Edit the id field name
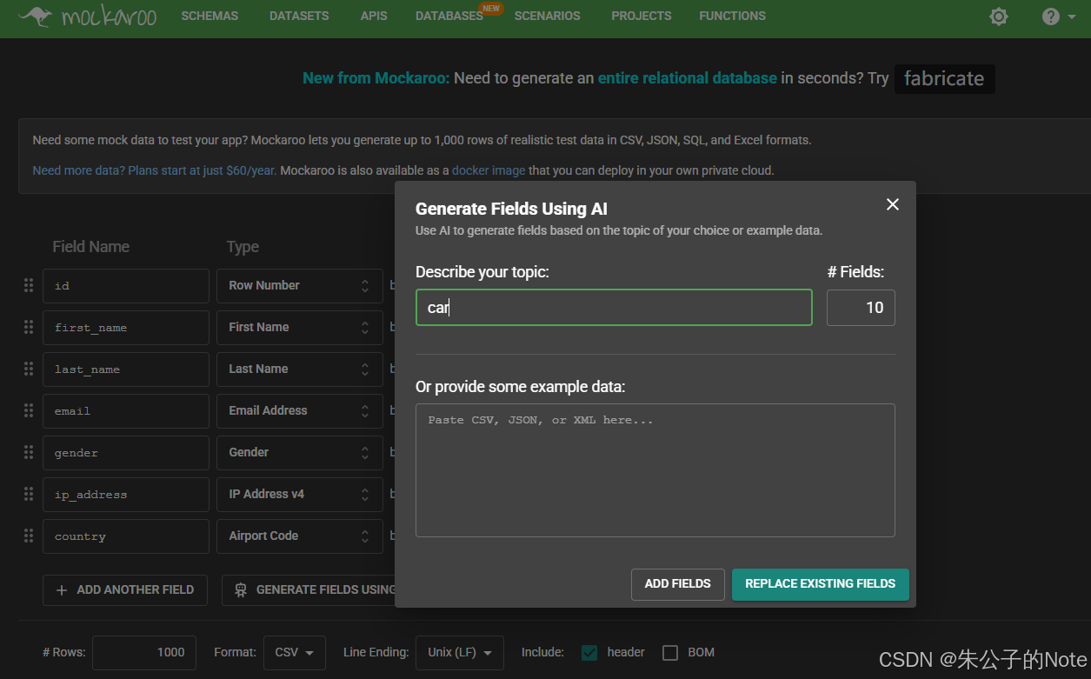 (x=126, y=285)
